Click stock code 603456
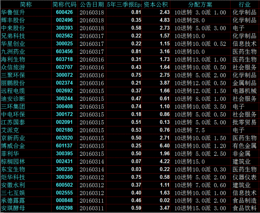The height and width of the screenshot is (213, 260). (64, 52)
